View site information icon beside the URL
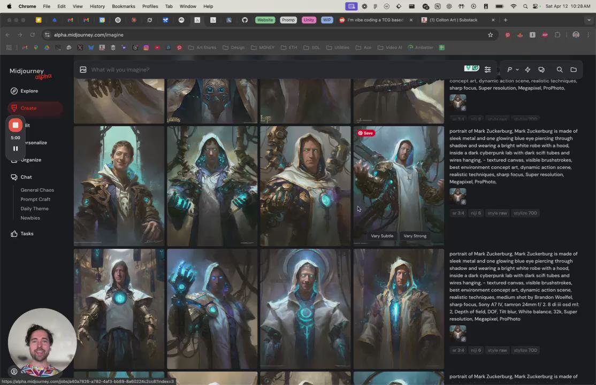 click(x=47, y=35)
